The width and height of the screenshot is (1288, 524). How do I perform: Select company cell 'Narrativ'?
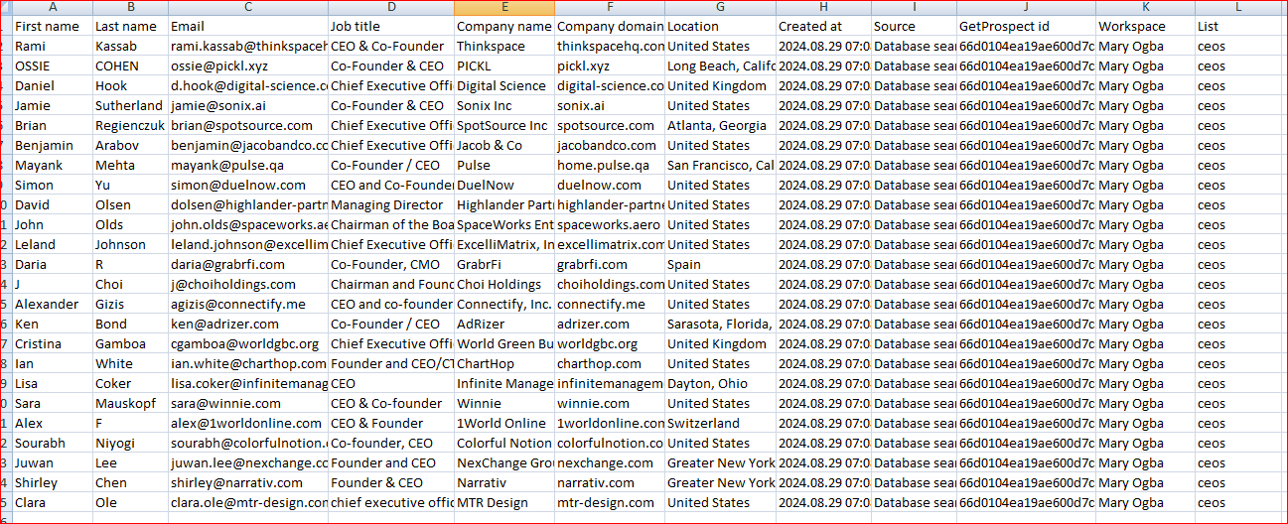tap(504, 482)
